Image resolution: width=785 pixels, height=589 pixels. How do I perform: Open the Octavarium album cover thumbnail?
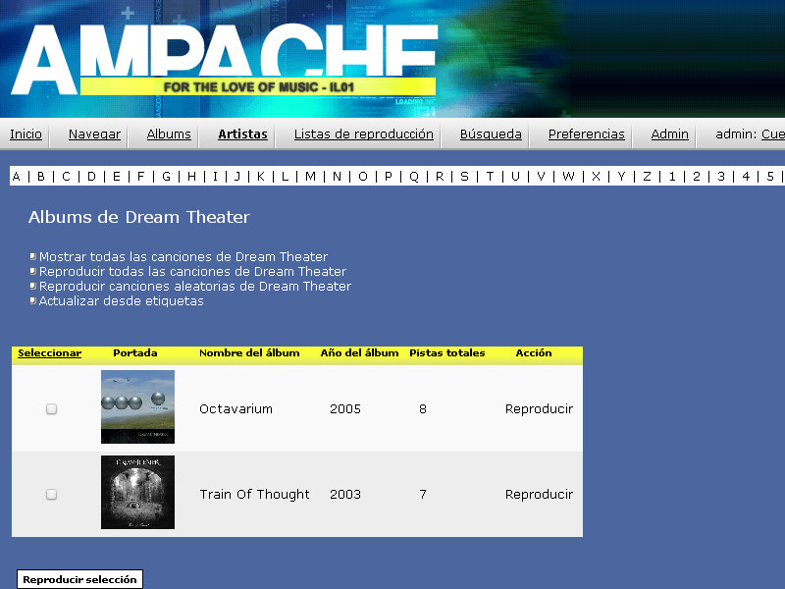click(137, 406)
